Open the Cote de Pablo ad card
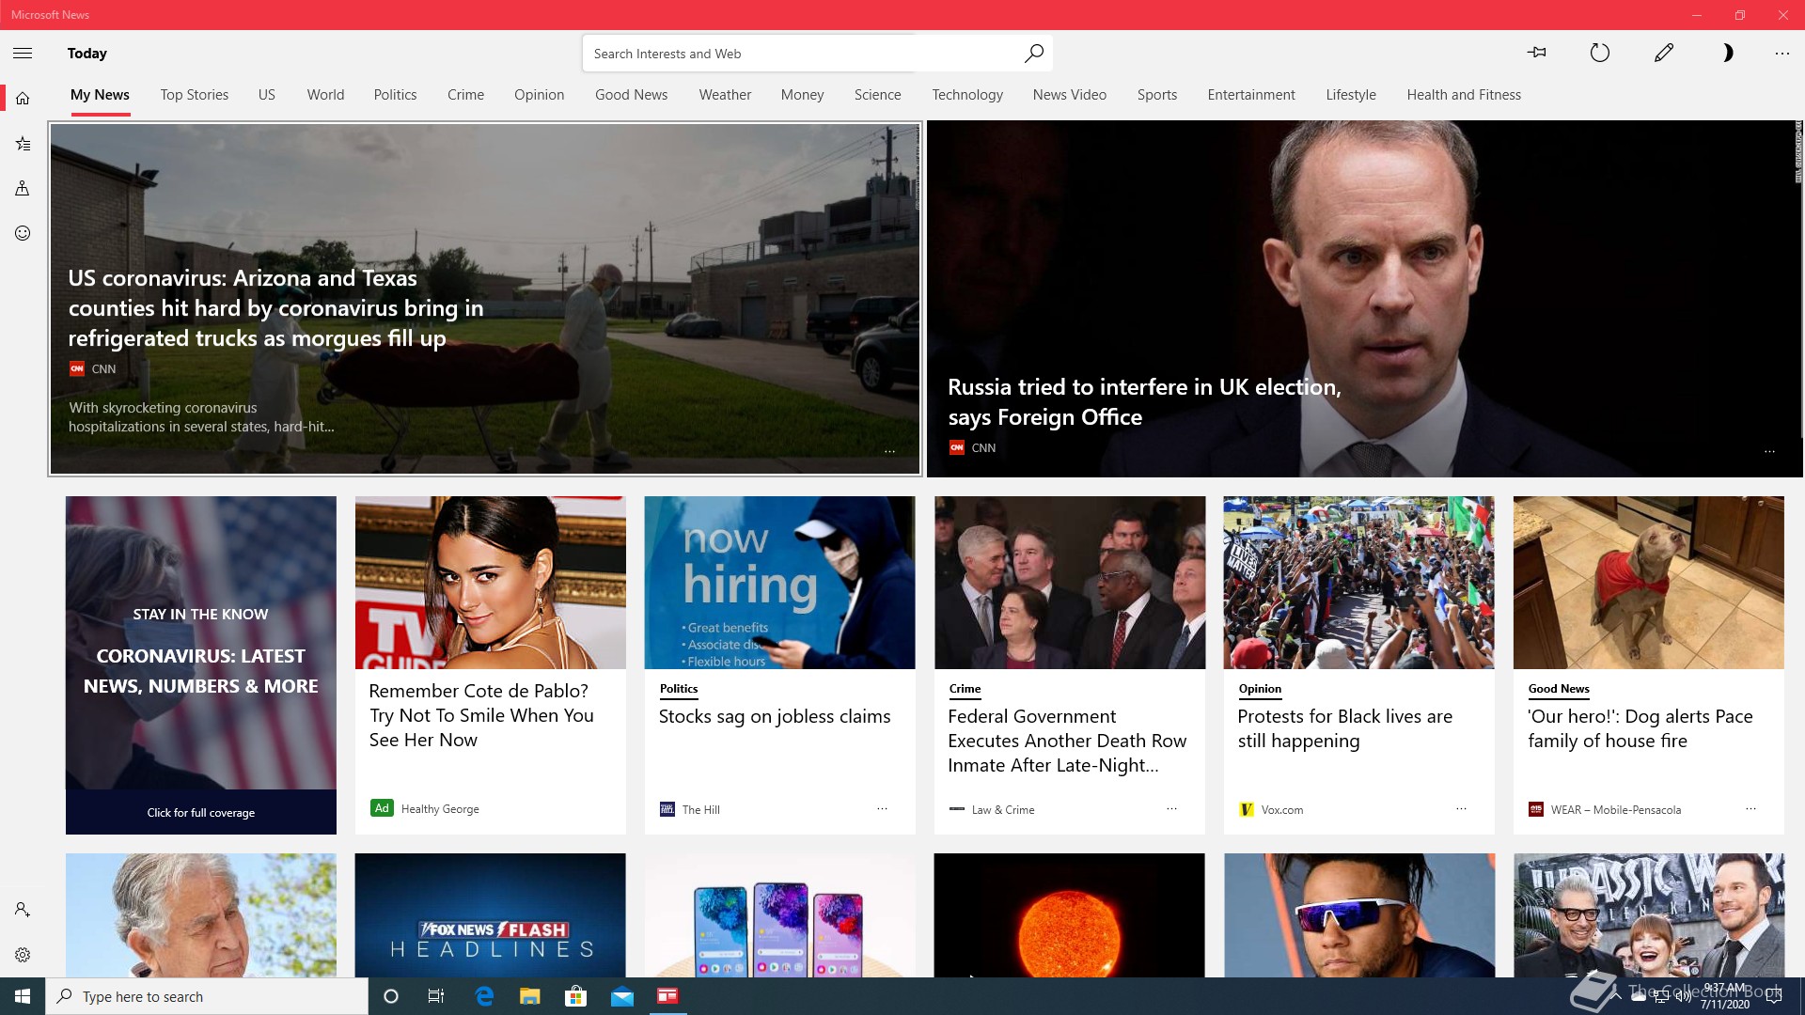Viewport: 1805px width, 1015px height. (x=490, y=664)
